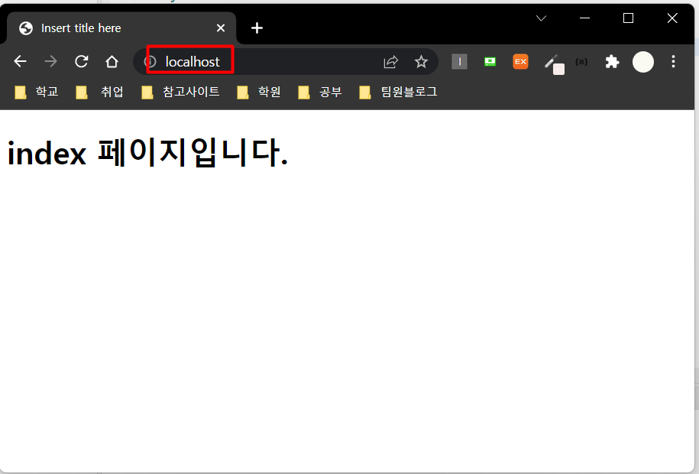Open the 학교 bookmark folder

[37, 92]
